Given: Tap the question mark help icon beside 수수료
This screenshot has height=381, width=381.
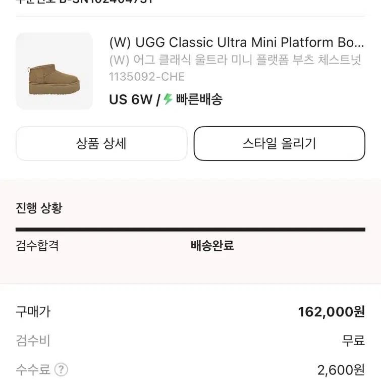Looking at the screenshot, I should point(61,370).
